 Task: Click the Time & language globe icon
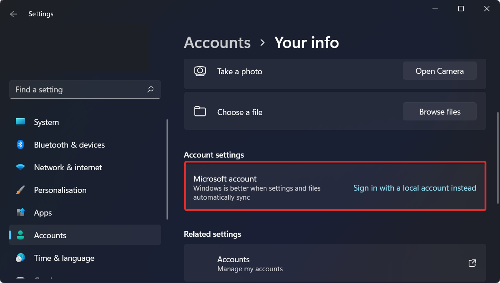coord(20,258)
